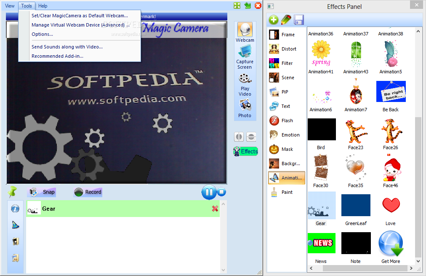Viewport: 426px width, 276px height.
Task: Select the Frame effect category
Action: point(287,35)
